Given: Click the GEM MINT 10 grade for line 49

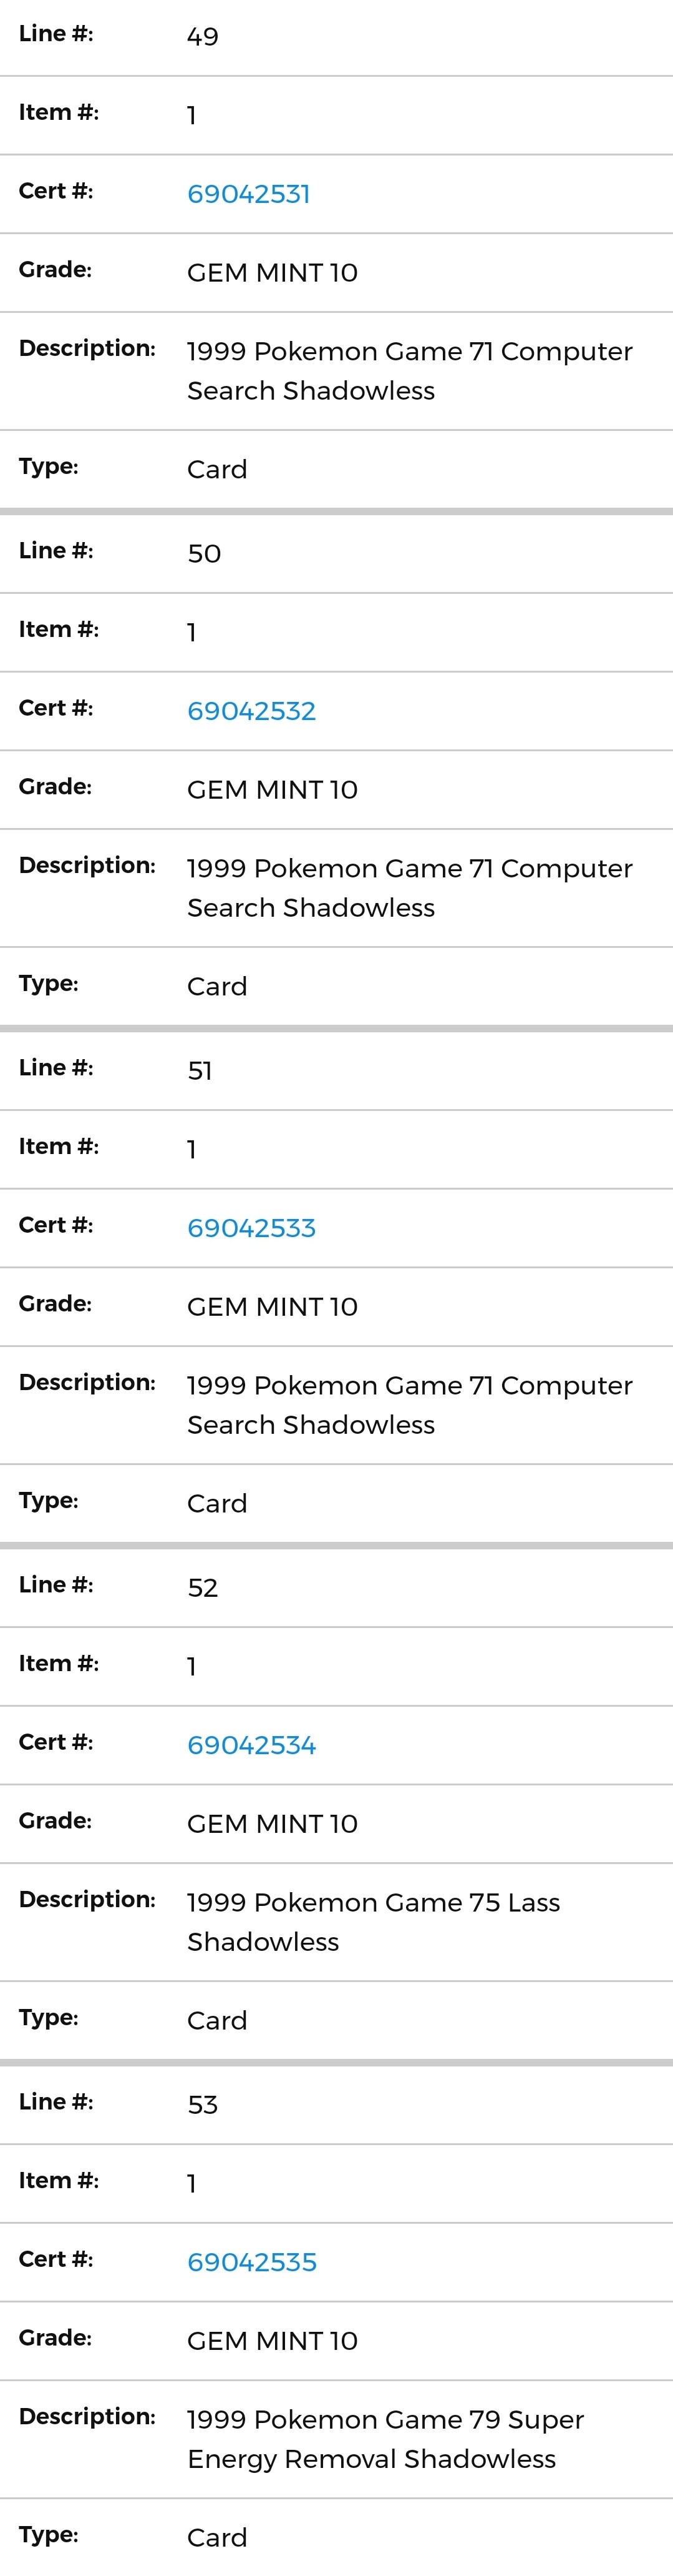Looking at the screenshot, I should click(x=273, y=273).
